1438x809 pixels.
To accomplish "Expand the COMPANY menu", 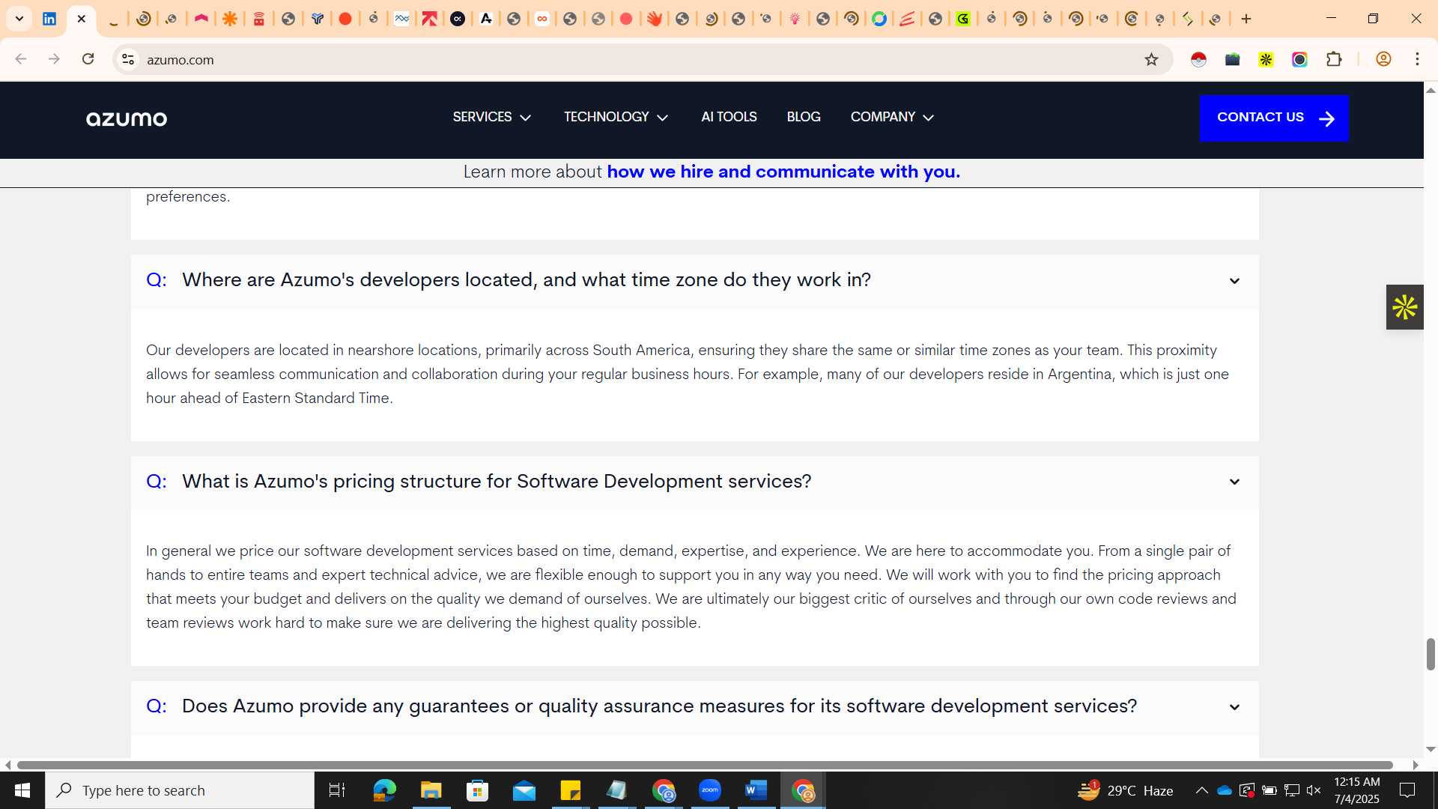I will pyautogui.click(x=892, y=117).
